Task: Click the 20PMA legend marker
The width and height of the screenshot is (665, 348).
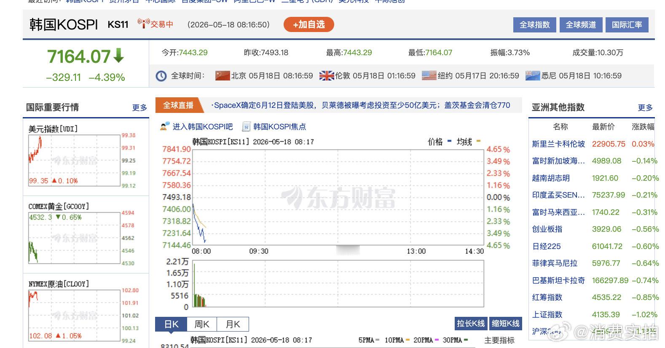Action: (x=437, y=340)
